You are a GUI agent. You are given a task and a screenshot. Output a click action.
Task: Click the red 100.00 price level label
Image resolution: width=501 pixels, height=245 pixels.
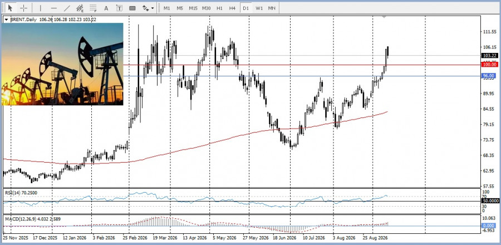tap(490, 65)
